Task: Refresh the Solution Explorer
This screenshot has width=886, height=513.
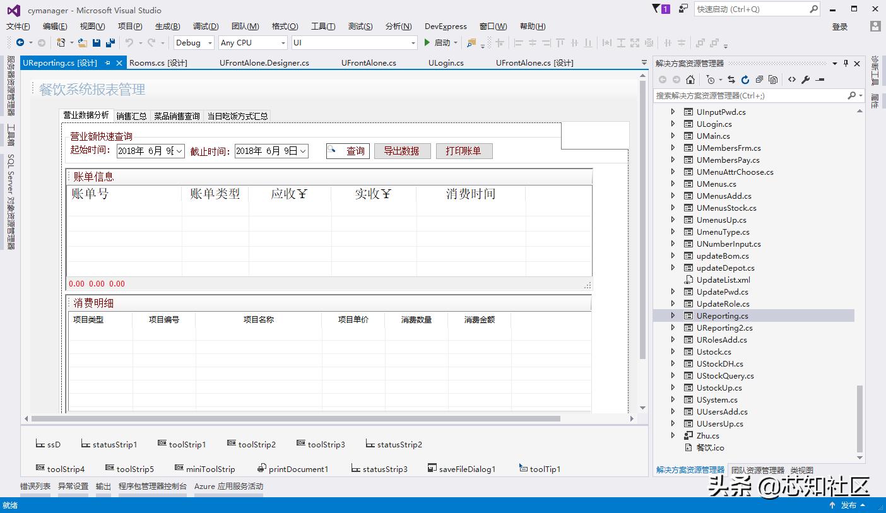Action: click(745, 79)
